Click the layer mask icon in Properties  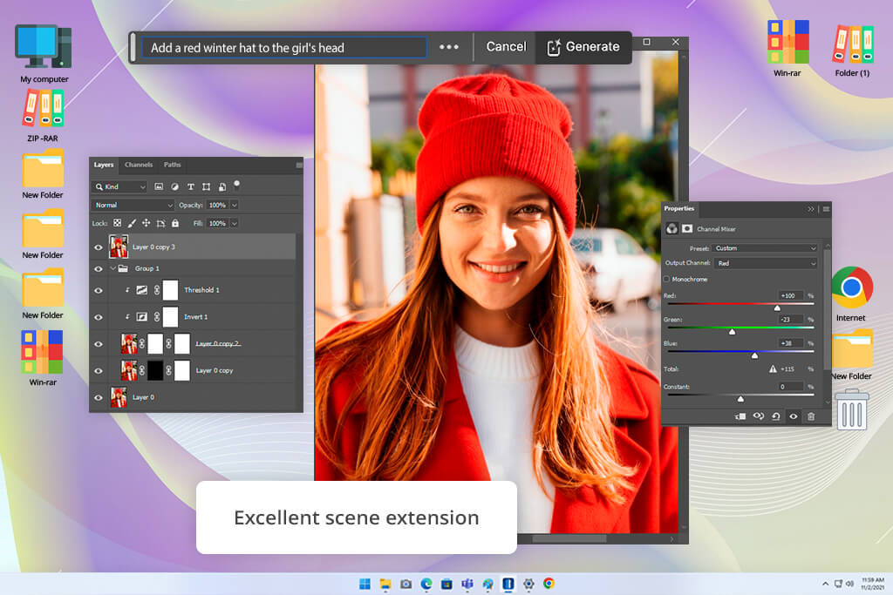(687, 228)
